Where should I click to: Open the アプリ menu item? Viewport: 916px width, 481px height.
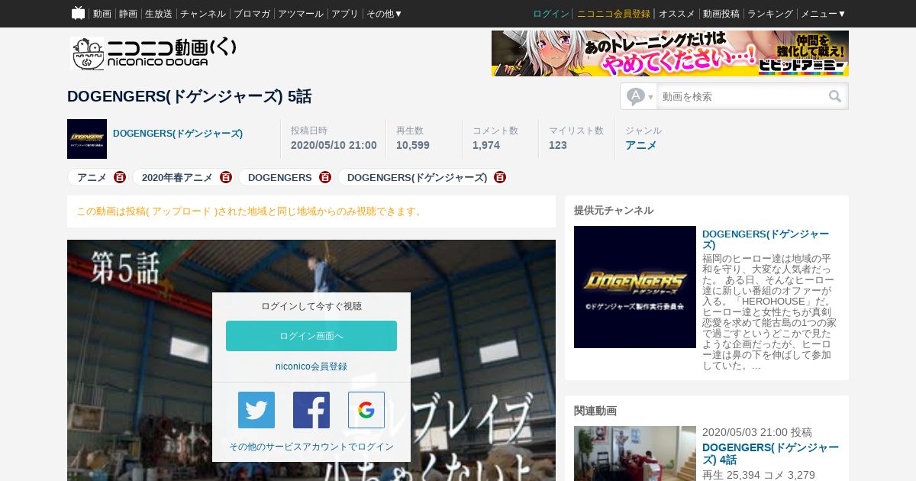pyautogui.click(x=345, y=14)
